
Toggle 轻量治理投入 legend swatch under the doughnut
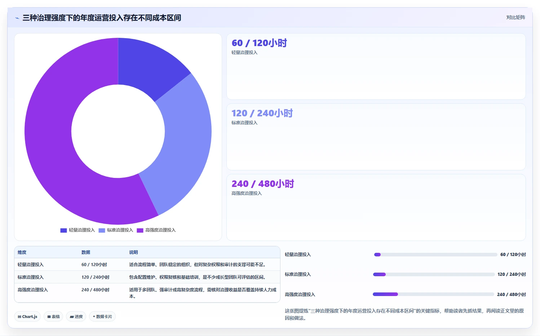coord(63,230)
